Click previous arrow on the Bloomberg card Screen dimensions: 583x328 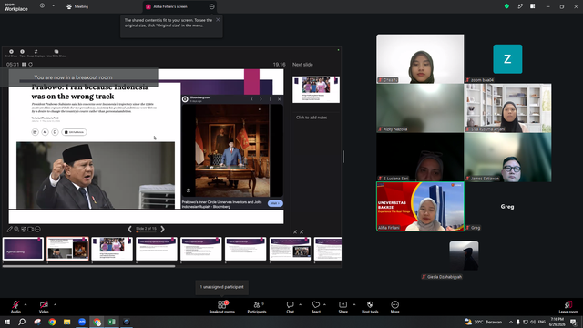[x=251, y=99]
